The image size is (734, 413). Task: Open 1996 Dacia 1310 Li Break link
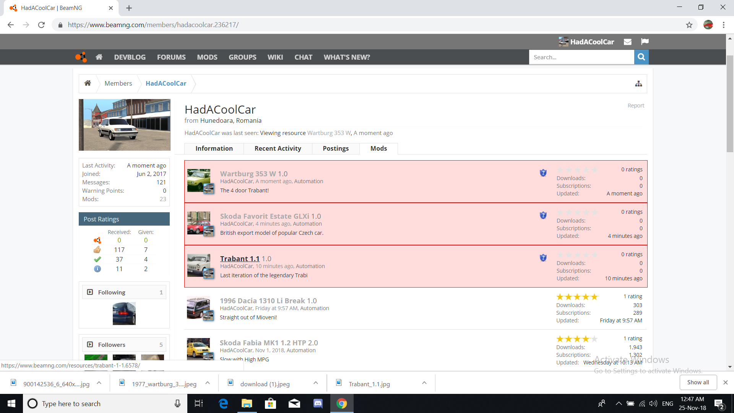click(262, 301)
